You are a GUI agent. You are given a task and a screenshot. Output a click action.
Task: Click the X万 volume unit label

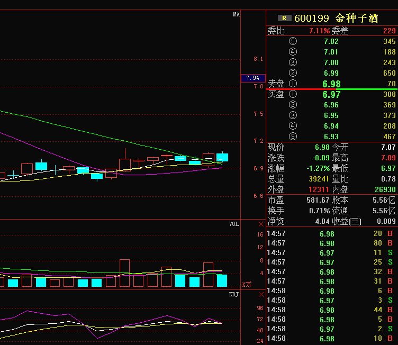pyautogui.click(x=247, y=285)
